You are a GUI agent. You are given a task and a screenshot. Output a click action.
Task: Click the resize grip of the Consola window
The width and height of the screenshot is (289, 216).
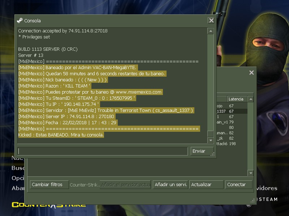(212, 154)
